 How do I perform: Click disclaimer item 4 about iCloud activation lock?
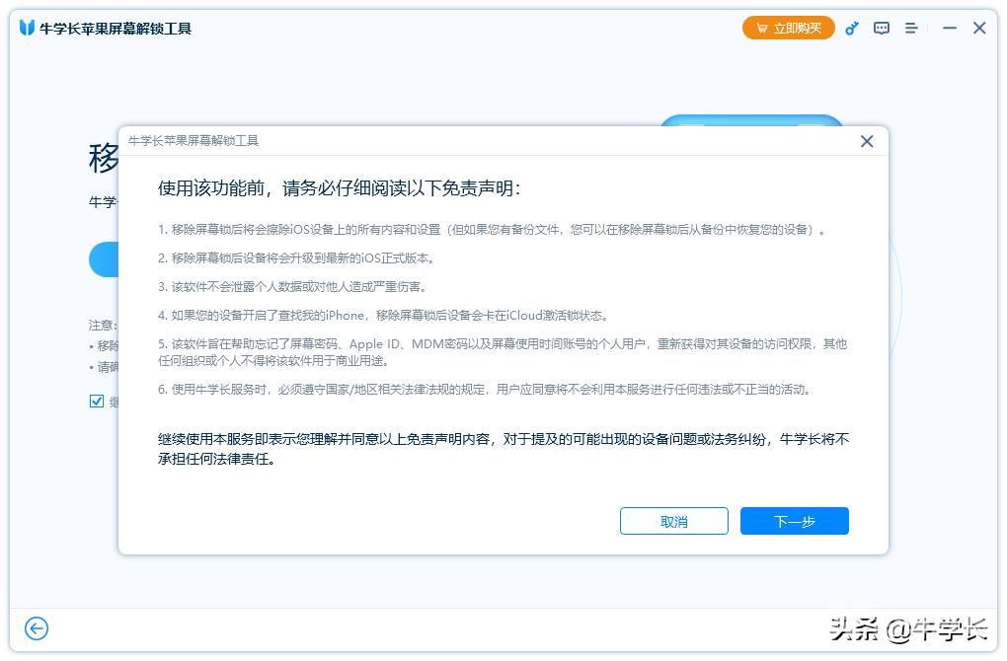click(x=383, y=316)
